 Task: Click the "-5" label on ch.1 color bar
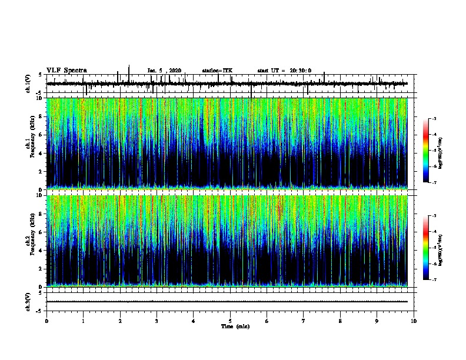pos(434,151)
